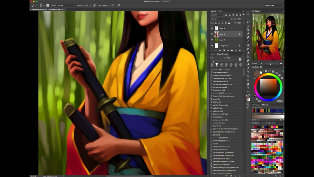Select the Zoom tool

[x=248, y=88]
